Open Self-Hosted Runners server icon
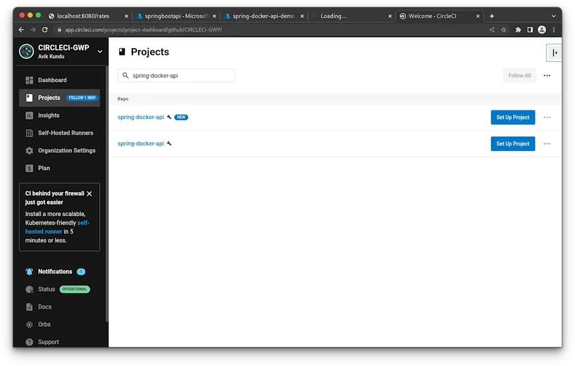Image resolution: width=575 pixels, height=366 pixels. [29, 133]
